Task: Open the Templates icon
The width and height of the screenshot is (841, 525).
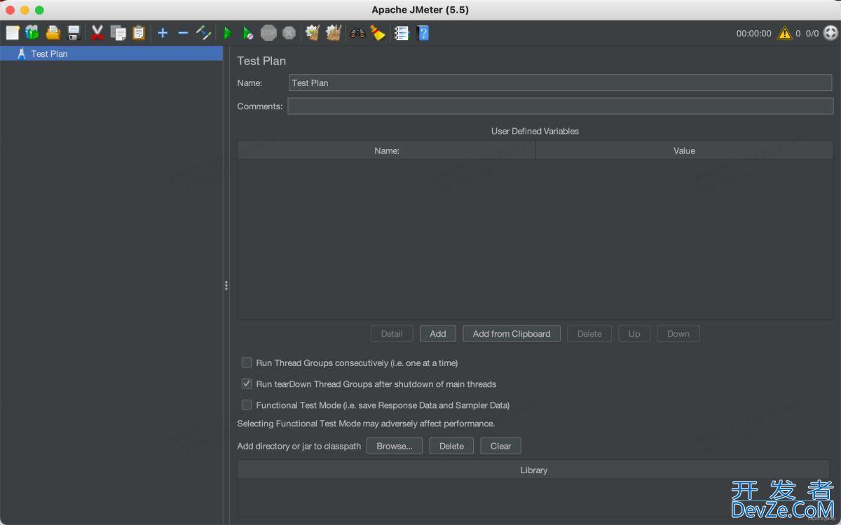Action: click(x=32, y=33)
